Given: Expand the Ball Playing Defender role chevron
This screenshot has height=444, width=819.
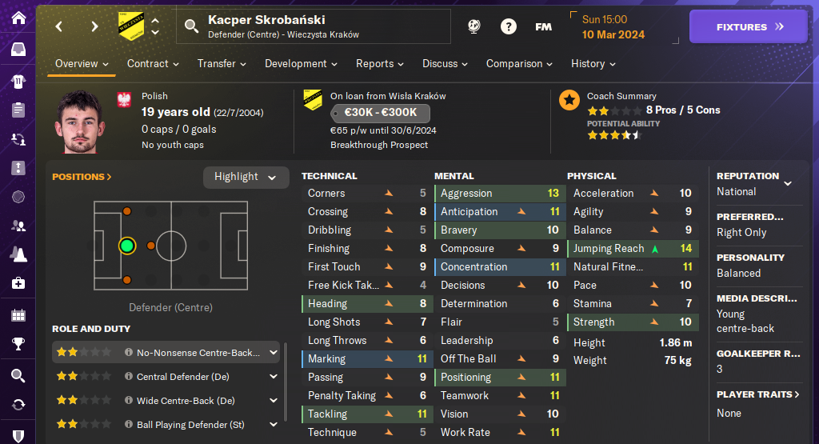Looking at the screenshot, I should coord(274,424).
